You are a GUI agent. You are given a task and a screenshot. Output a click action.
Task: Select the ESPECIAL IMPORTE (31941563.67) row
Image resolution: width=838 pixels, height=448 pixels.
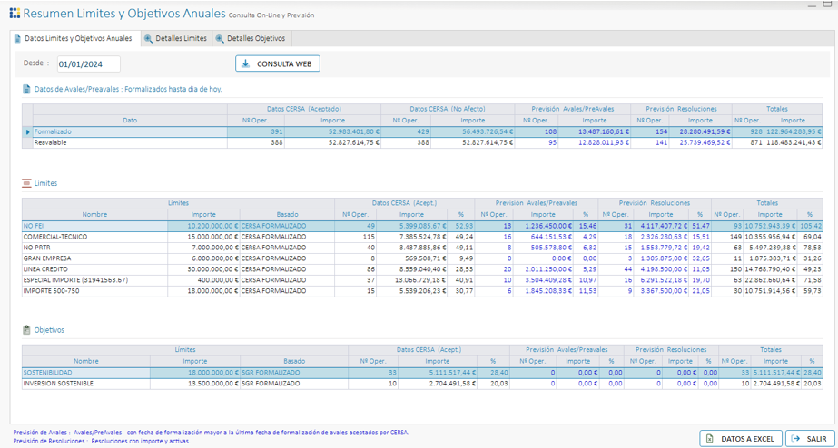[422, 280]
